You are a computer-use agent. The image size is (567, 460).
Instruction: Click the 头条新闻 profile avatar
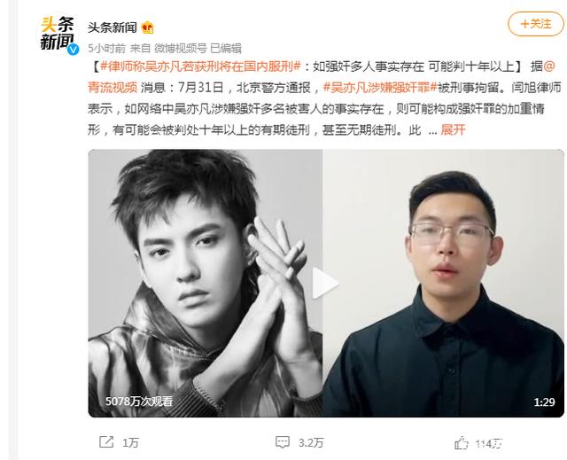coord(58,34)
